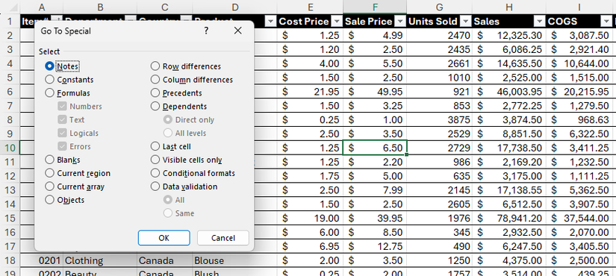This screenshot has width=616, height=276.
Task: Confirm with the OK button
Action: (x=164, y=237)
